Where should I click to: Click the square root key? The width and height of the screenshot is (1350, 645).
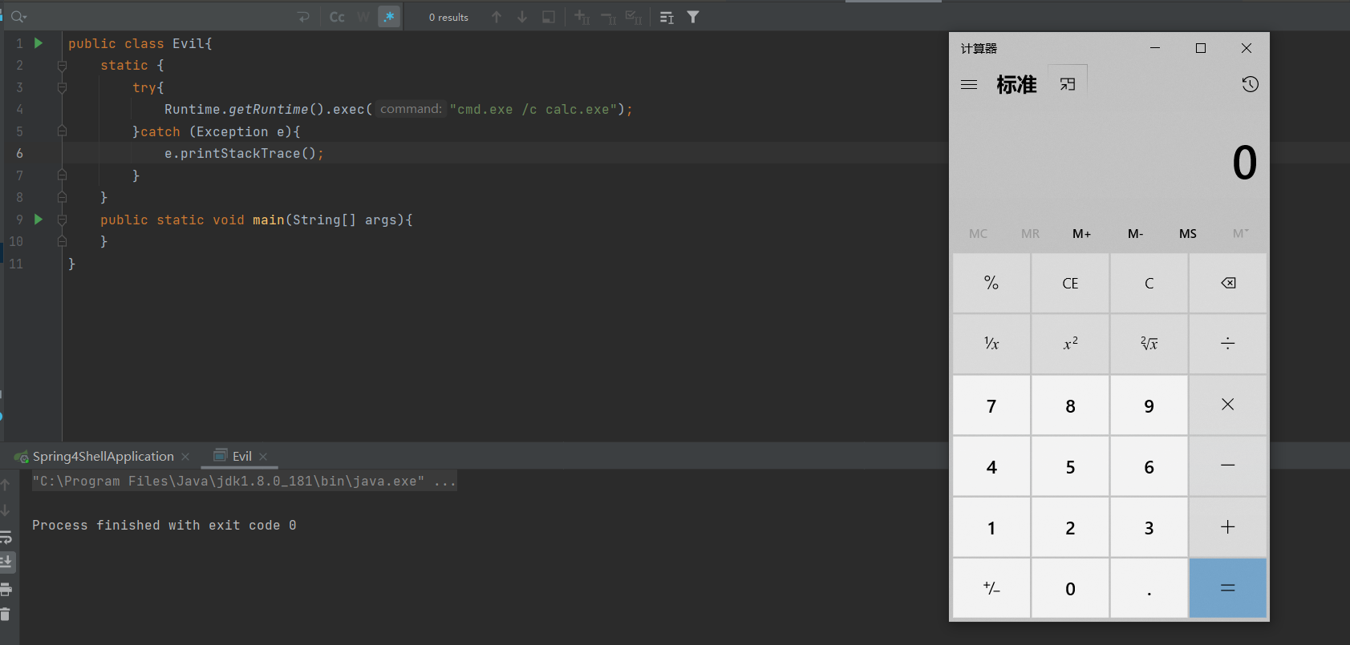(1149, 344)
